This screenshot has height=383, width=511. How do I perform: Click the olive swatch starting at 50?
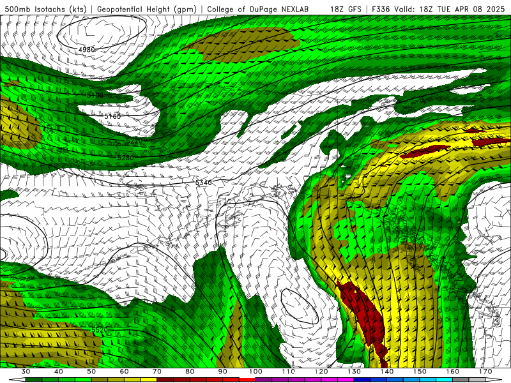point(100,380)
